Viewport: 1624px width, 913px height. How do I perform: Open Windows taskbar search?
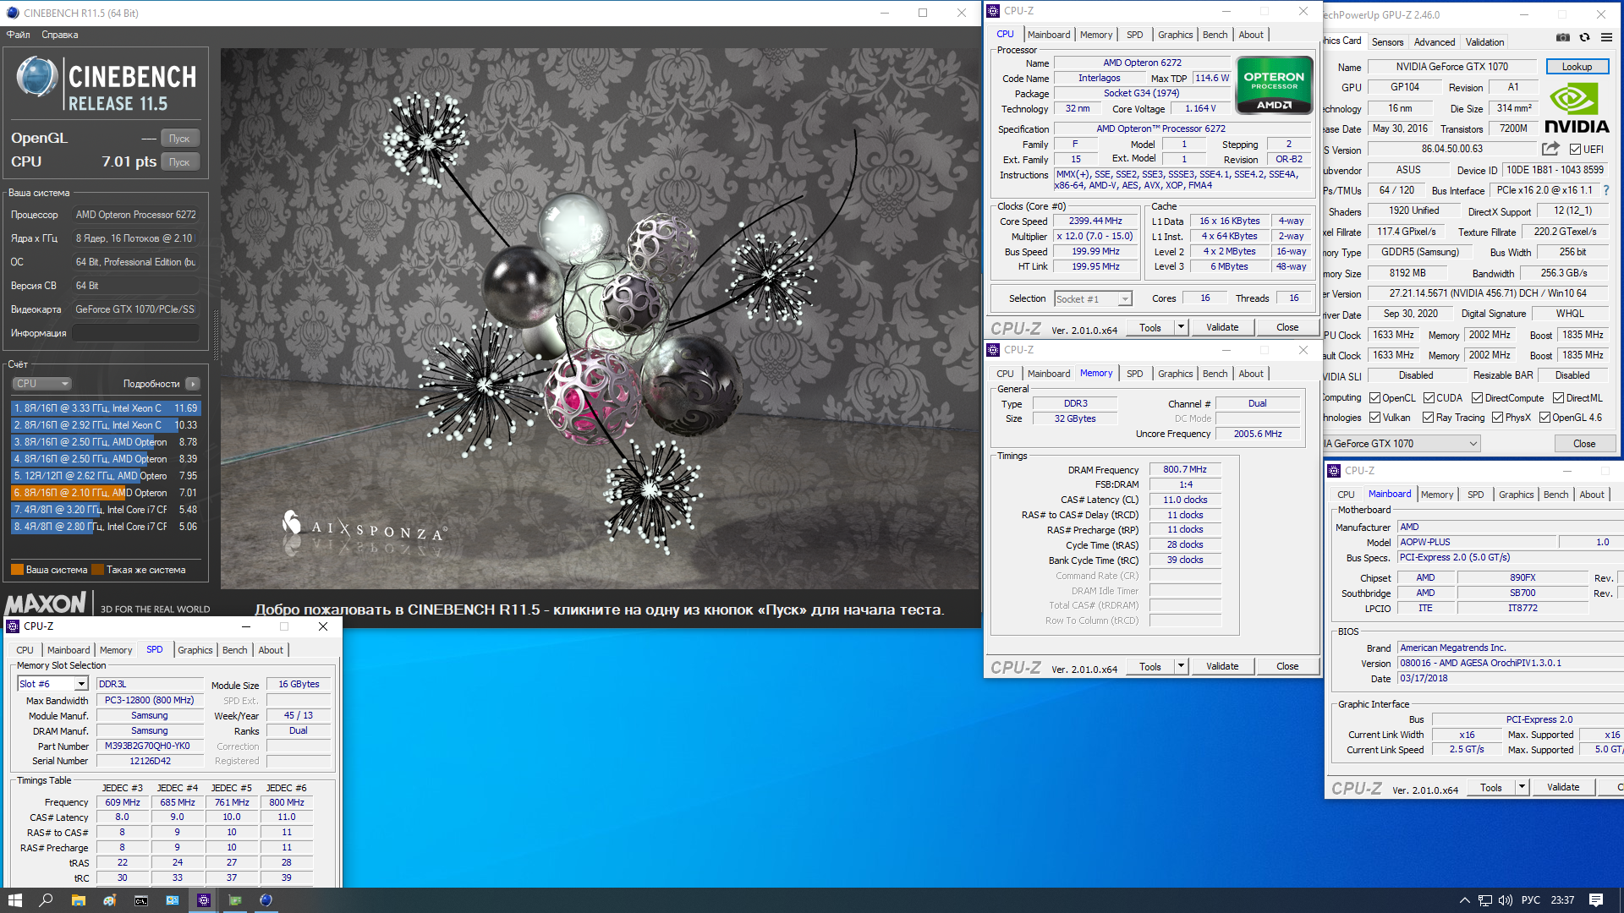[x=47, y=900]
